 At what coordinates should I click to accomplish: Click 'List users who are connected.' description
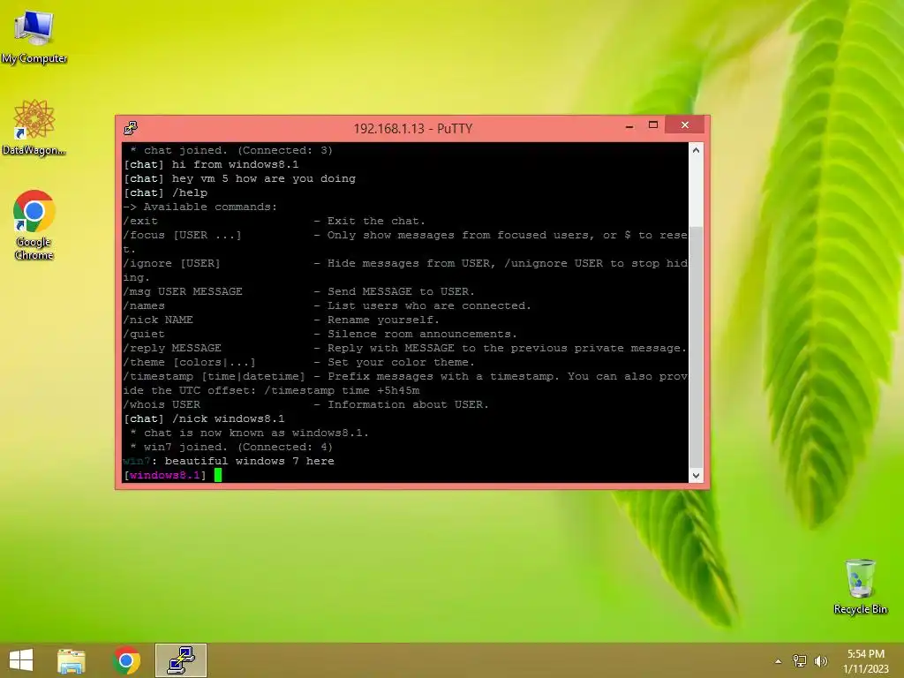click(429, 305)
